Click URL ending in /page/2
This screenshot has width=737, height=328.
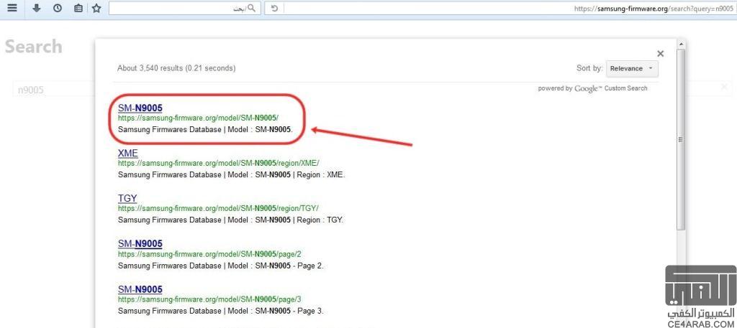[x=209, y=254]
